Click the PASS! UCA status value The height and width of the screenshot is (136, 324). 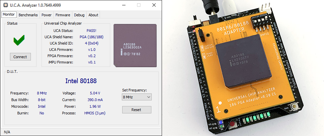(x=92, y=31)
